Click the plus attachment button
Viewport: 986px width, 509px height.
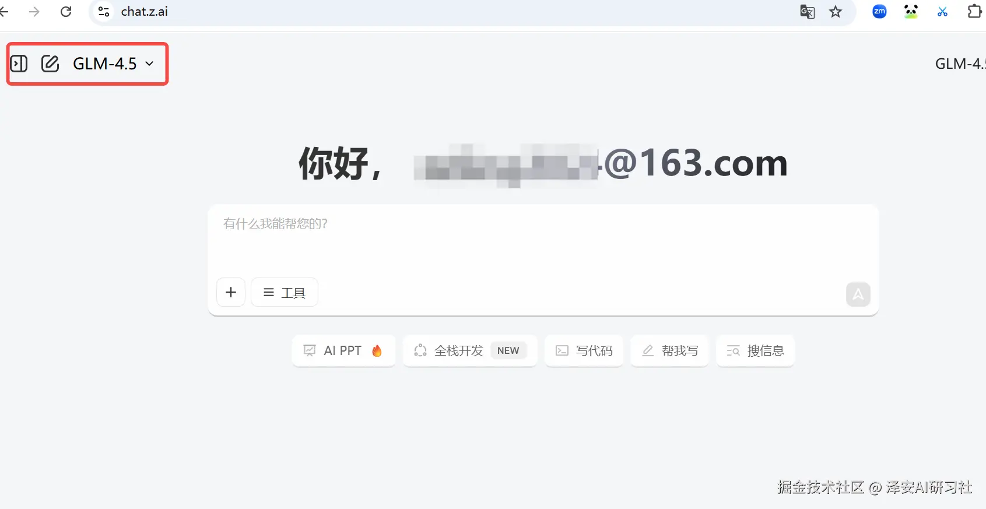click(x=231, y=292)
